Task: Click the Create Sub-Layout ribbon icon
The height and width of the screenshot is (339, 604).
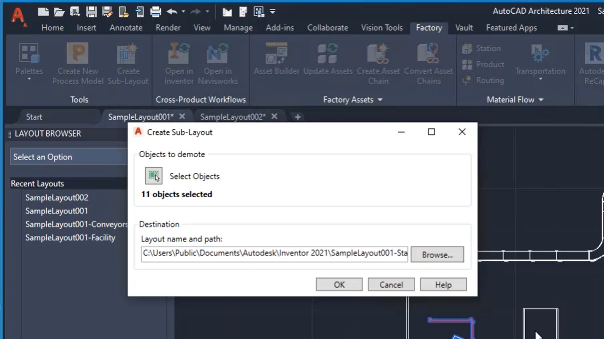Action: click(x=127, y=53)
